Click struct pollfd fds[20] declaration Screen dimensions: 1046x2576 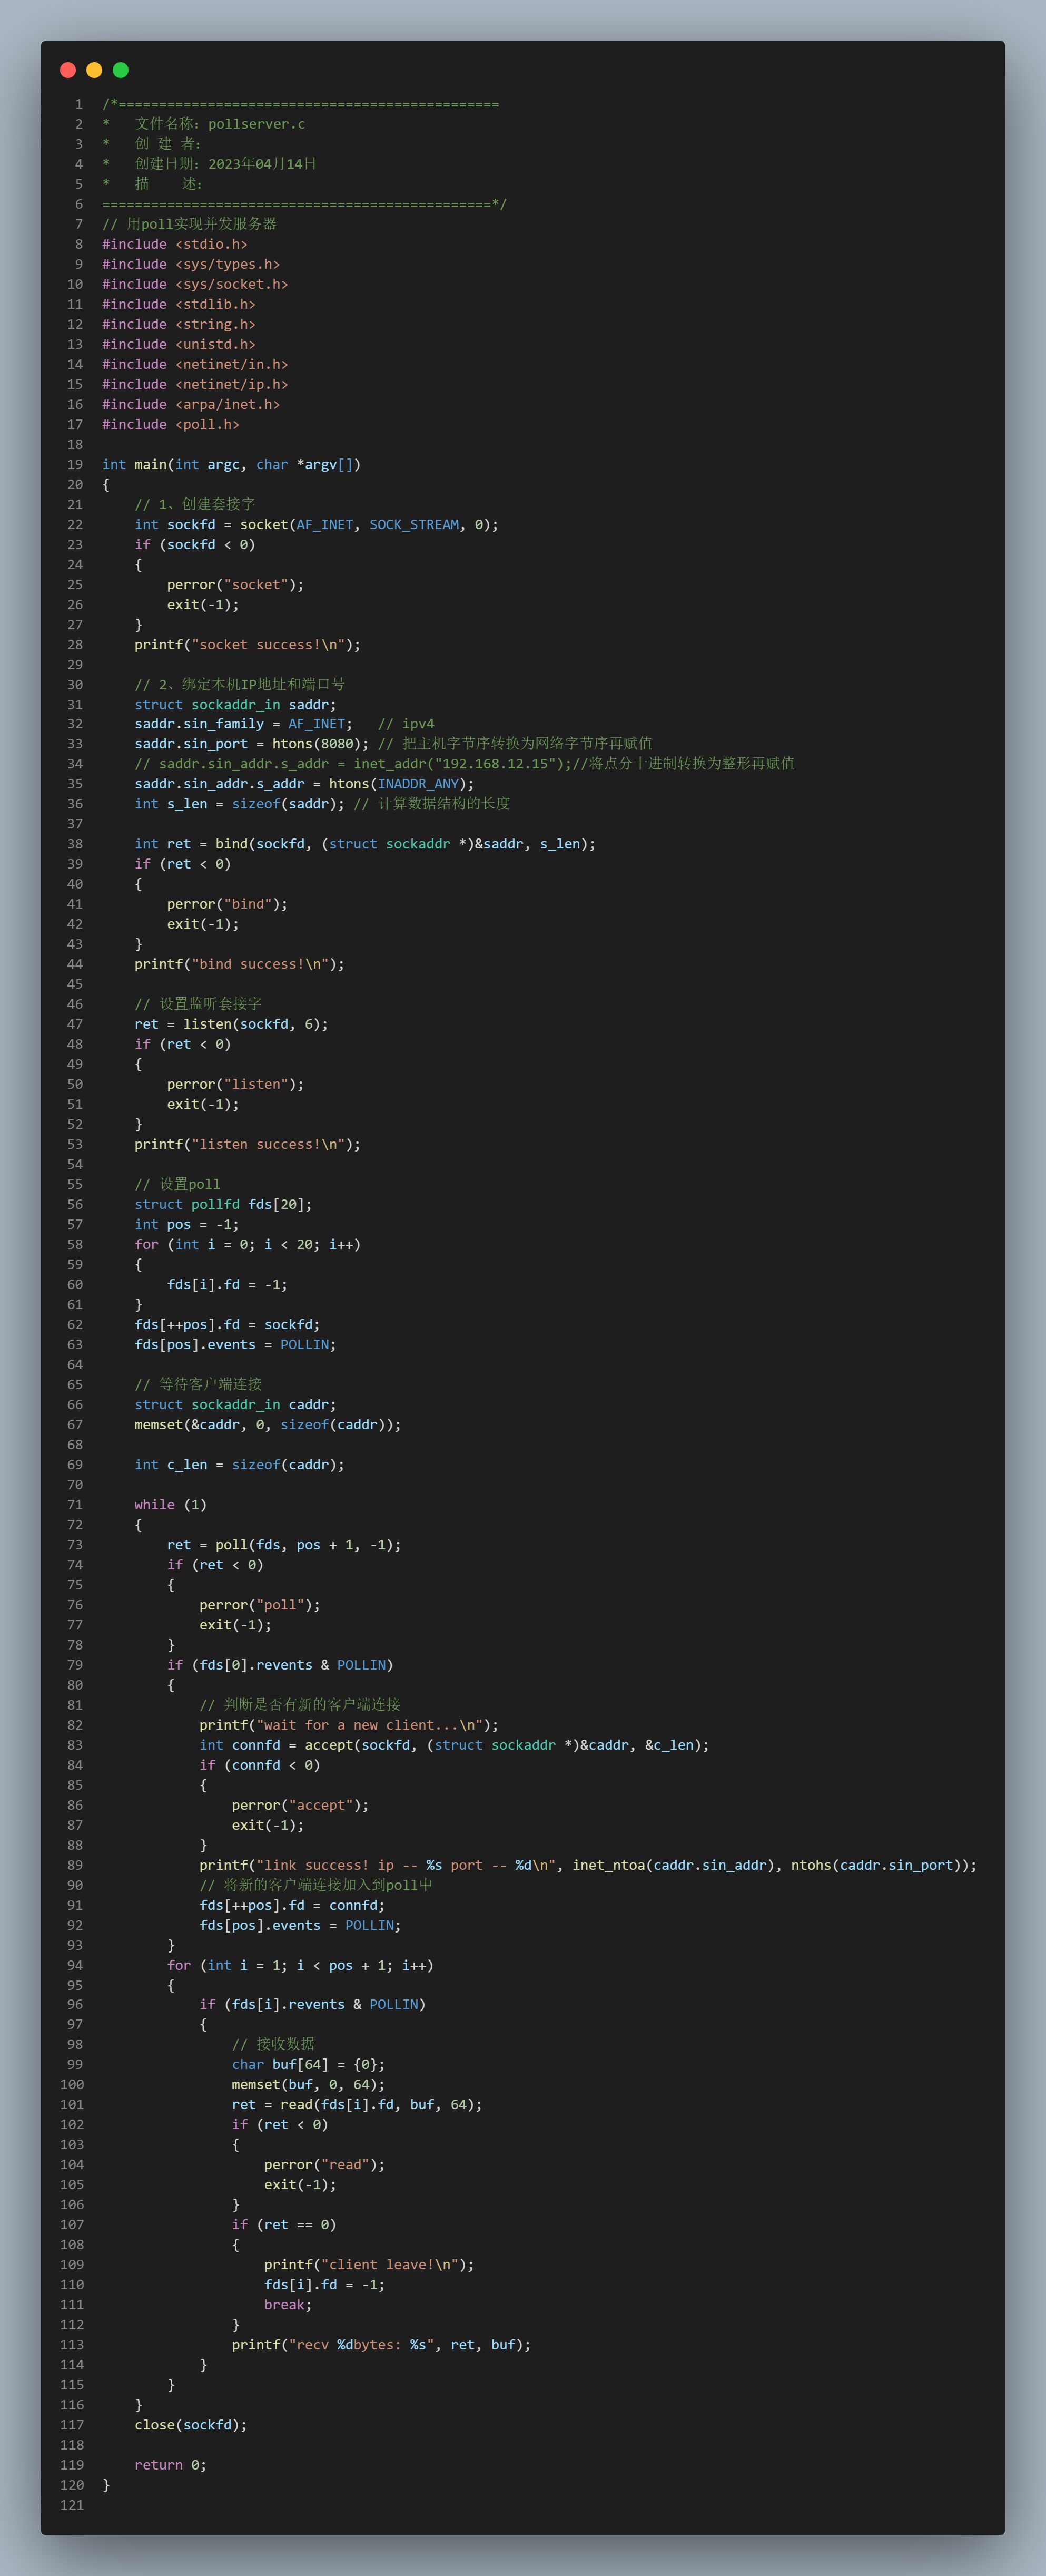tap(223, 1204)
